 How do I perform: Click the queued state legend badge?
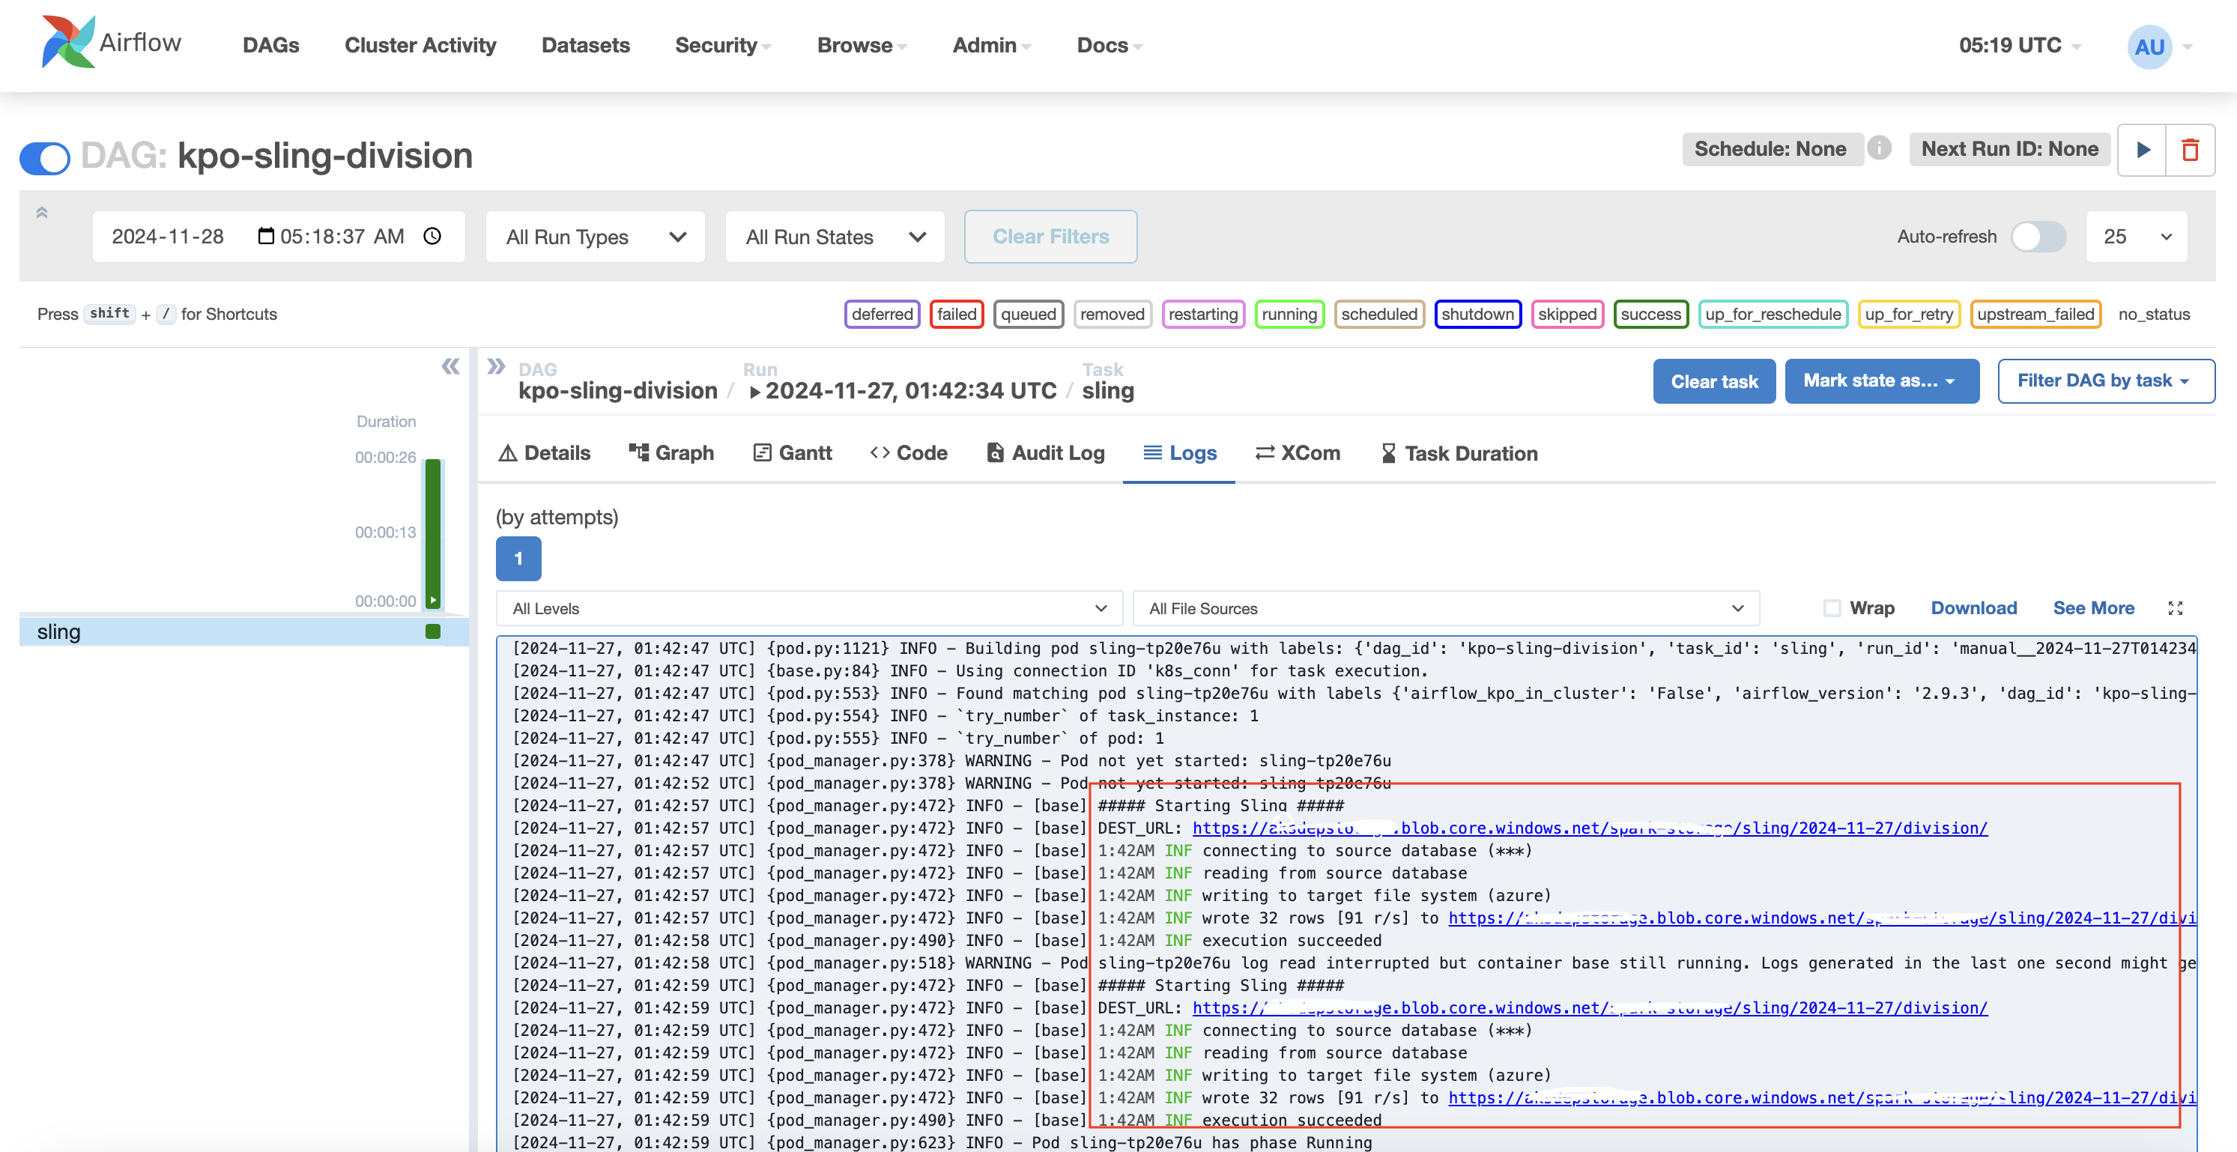coord(1028,315)
